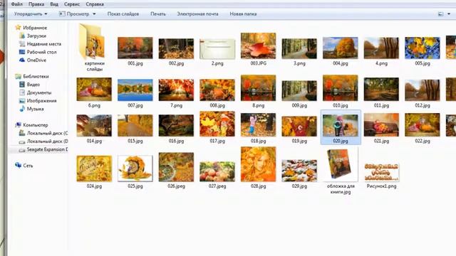
Task: Select thumbnail 012.jpg
Action: pos(423,90)
